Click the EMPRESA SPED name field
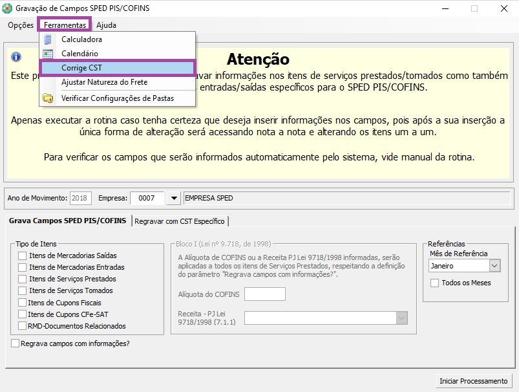Image resolution: width=519 pixels, height=392 pixels. 347,198
